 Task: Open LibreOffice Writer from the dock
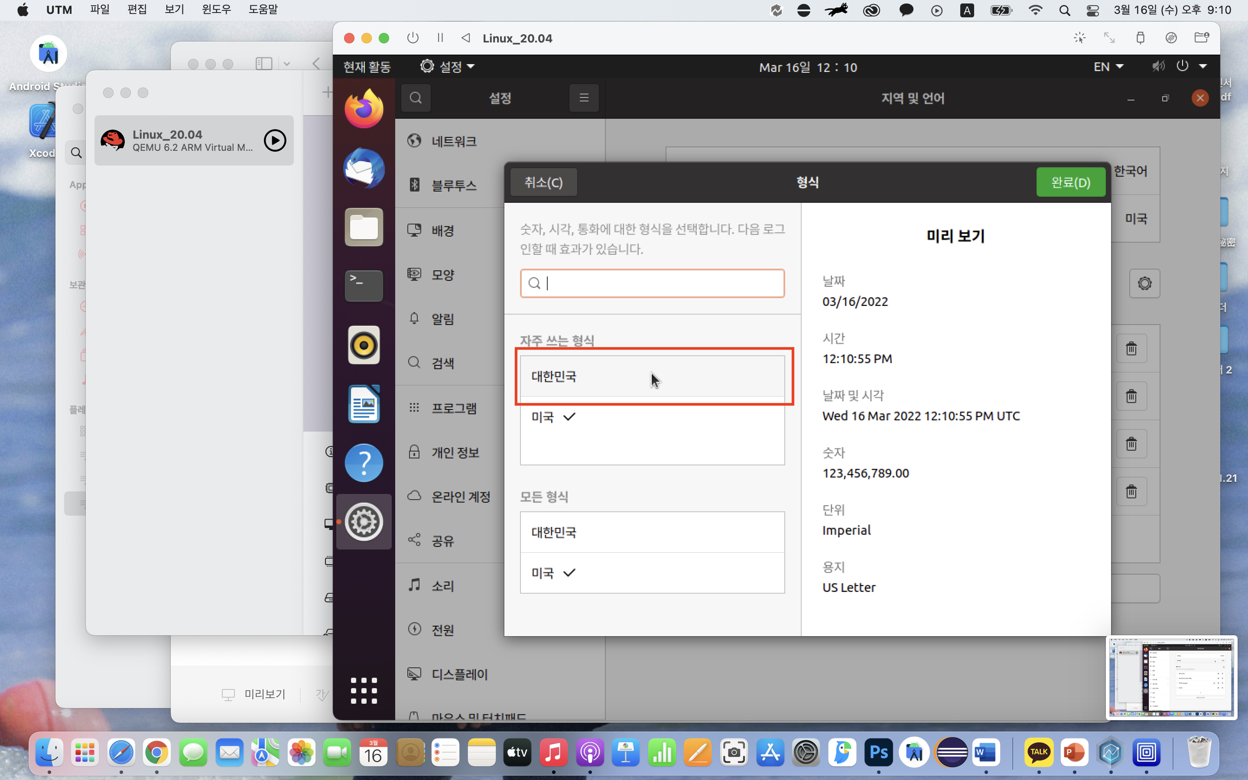click(x=364, y=404)
